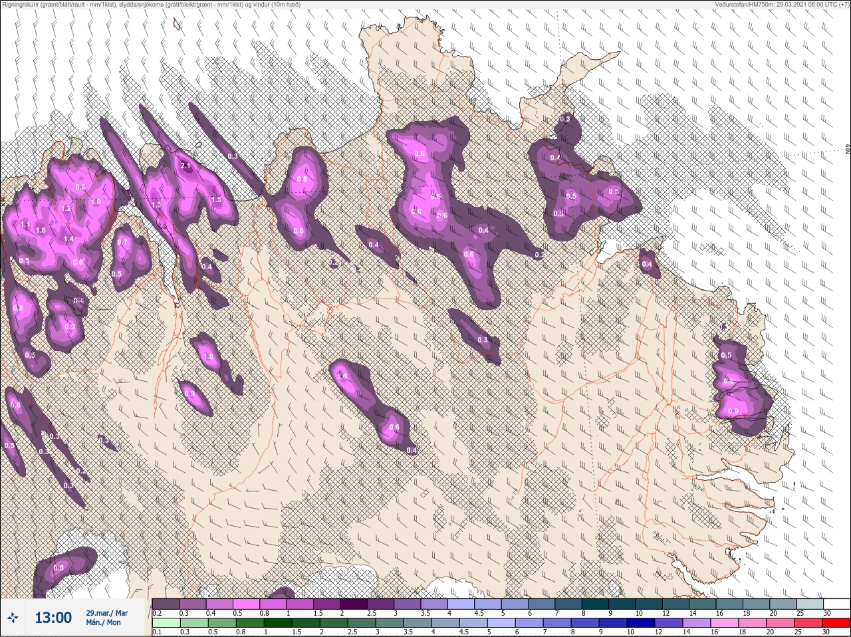Click the '0.1' label in the bottom legend row
The width and height of the screenshot is (851, 637).
pyautogui.click(x=156, y=632)
